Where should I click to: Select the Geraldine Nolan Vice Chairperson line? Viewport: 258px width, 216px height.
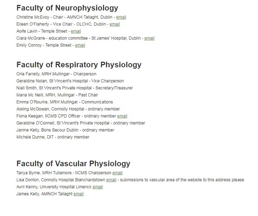(x=70, y=81)
